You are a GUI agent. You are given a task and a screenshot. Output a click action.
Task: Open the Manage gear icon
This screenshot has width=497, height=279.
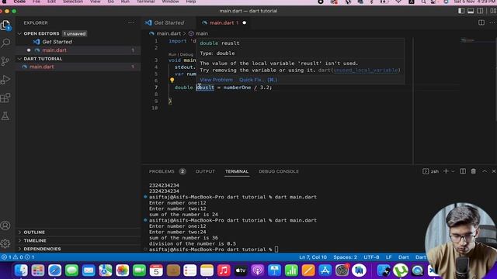click(x=5, y=243)
